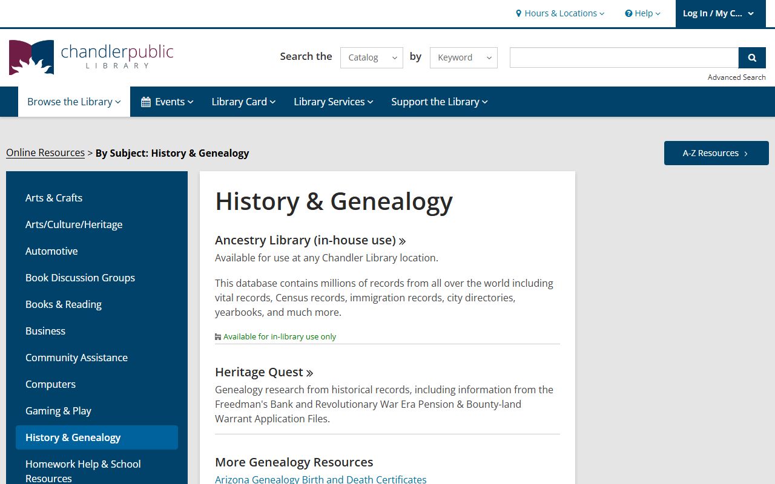Click the 'History & Genealogy' page title
This screenshot has height=484, width=775.
[x=334, y=201]
